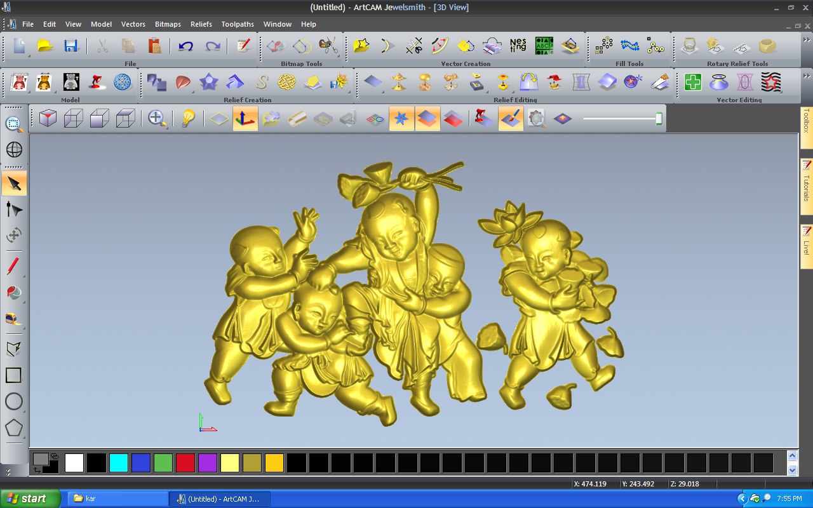Pick the cyan colour swatch
Screen dimensions: 813x508
pyautogui.click(x=118, y=463)
